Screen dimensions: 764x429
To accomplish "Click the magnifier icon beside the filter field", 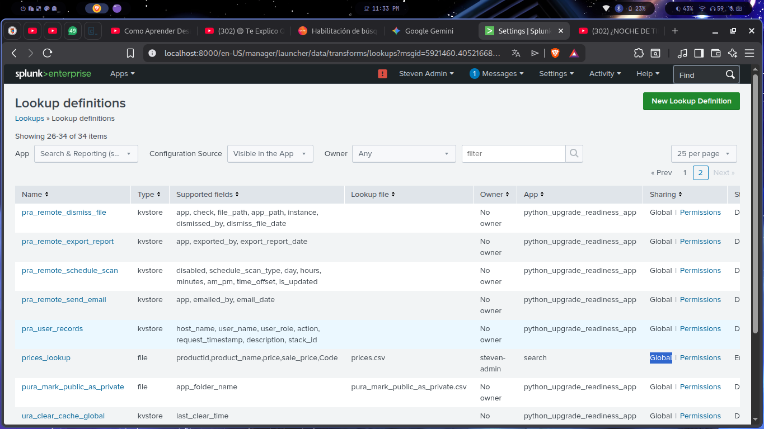I will tap(574, 153).
